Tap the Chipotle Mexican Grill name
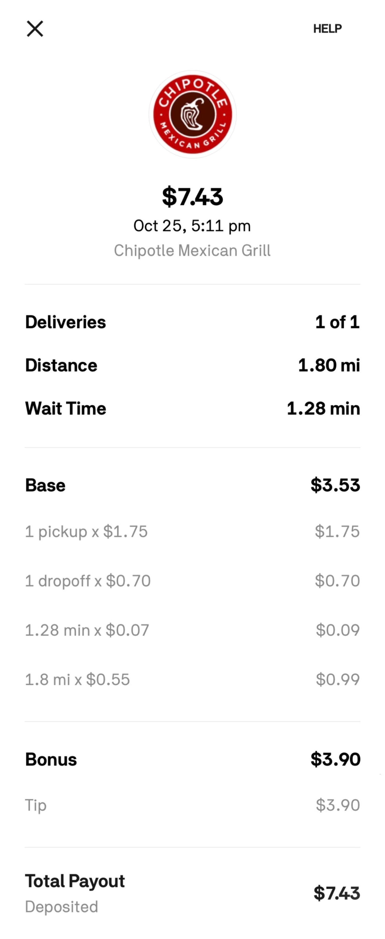This screenshot has width=385, height=939. tap(192, 251)
